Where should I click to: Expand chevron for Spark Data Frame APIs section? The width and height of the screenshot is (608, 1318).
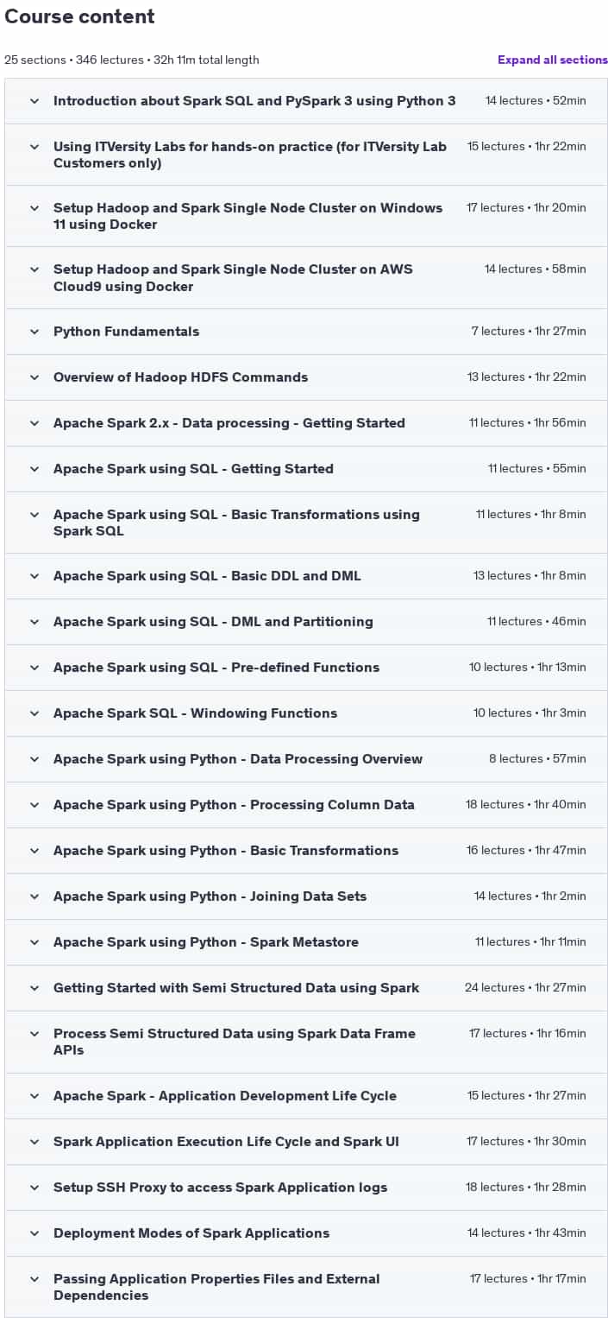[34, 1034]
